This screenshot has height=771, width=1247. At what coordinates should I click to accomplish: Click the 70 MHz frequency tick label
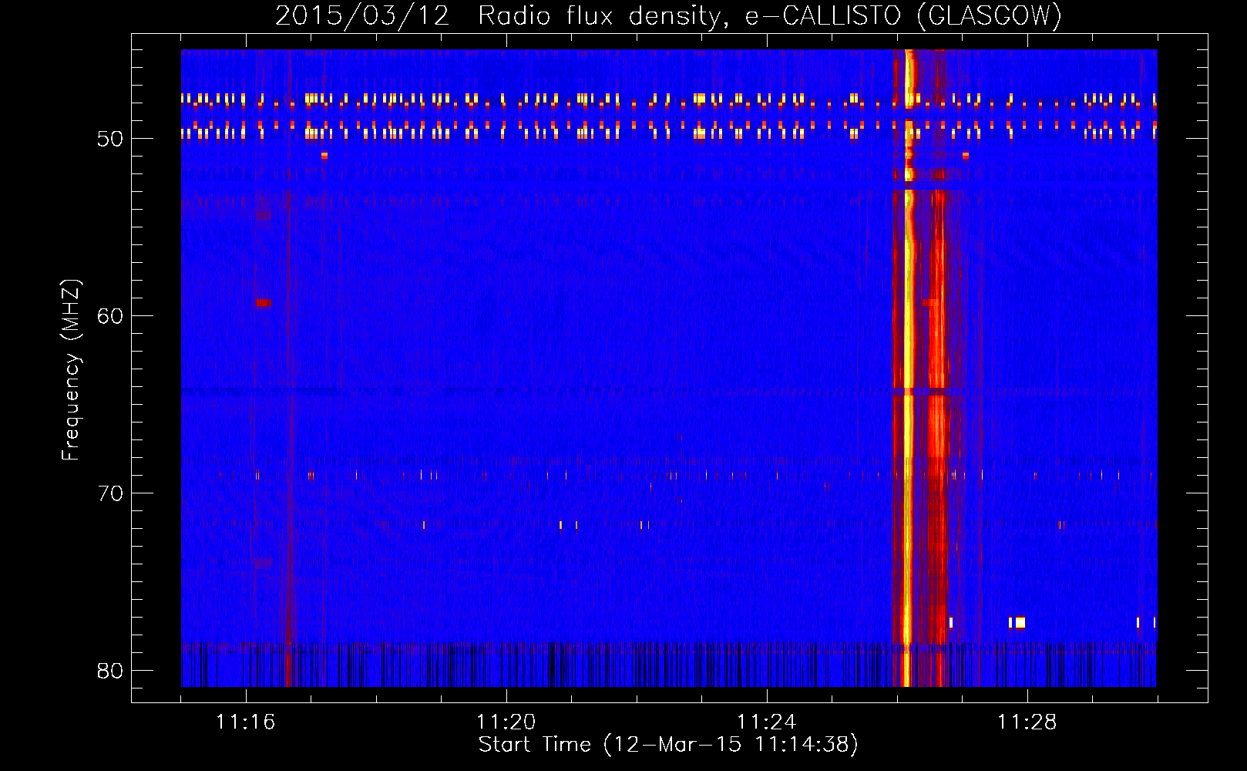[110, 493]
